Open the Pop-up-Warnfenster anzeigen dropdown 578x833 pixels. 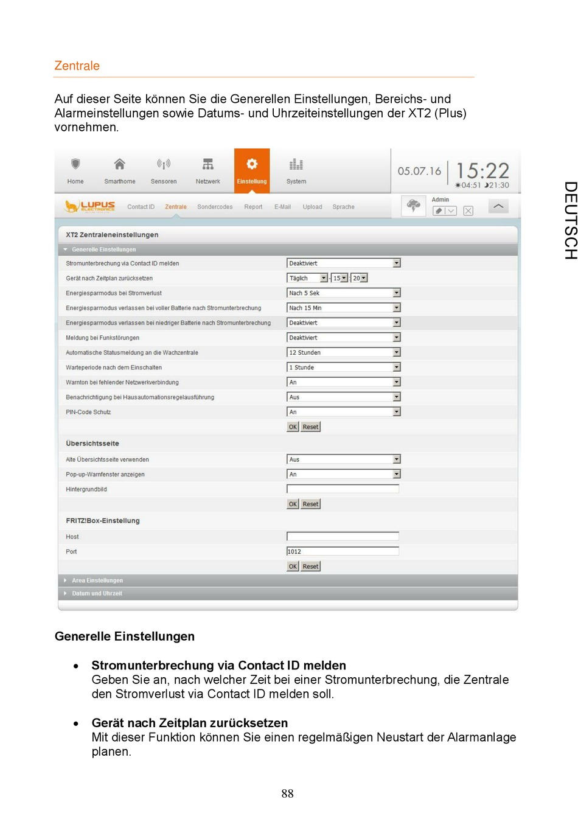coord(344,474)
